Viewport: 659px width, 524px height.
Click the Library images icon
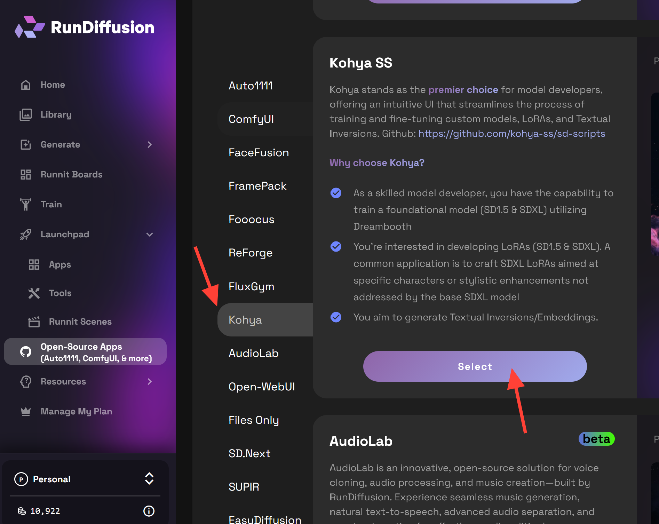[x=26, y=115]
